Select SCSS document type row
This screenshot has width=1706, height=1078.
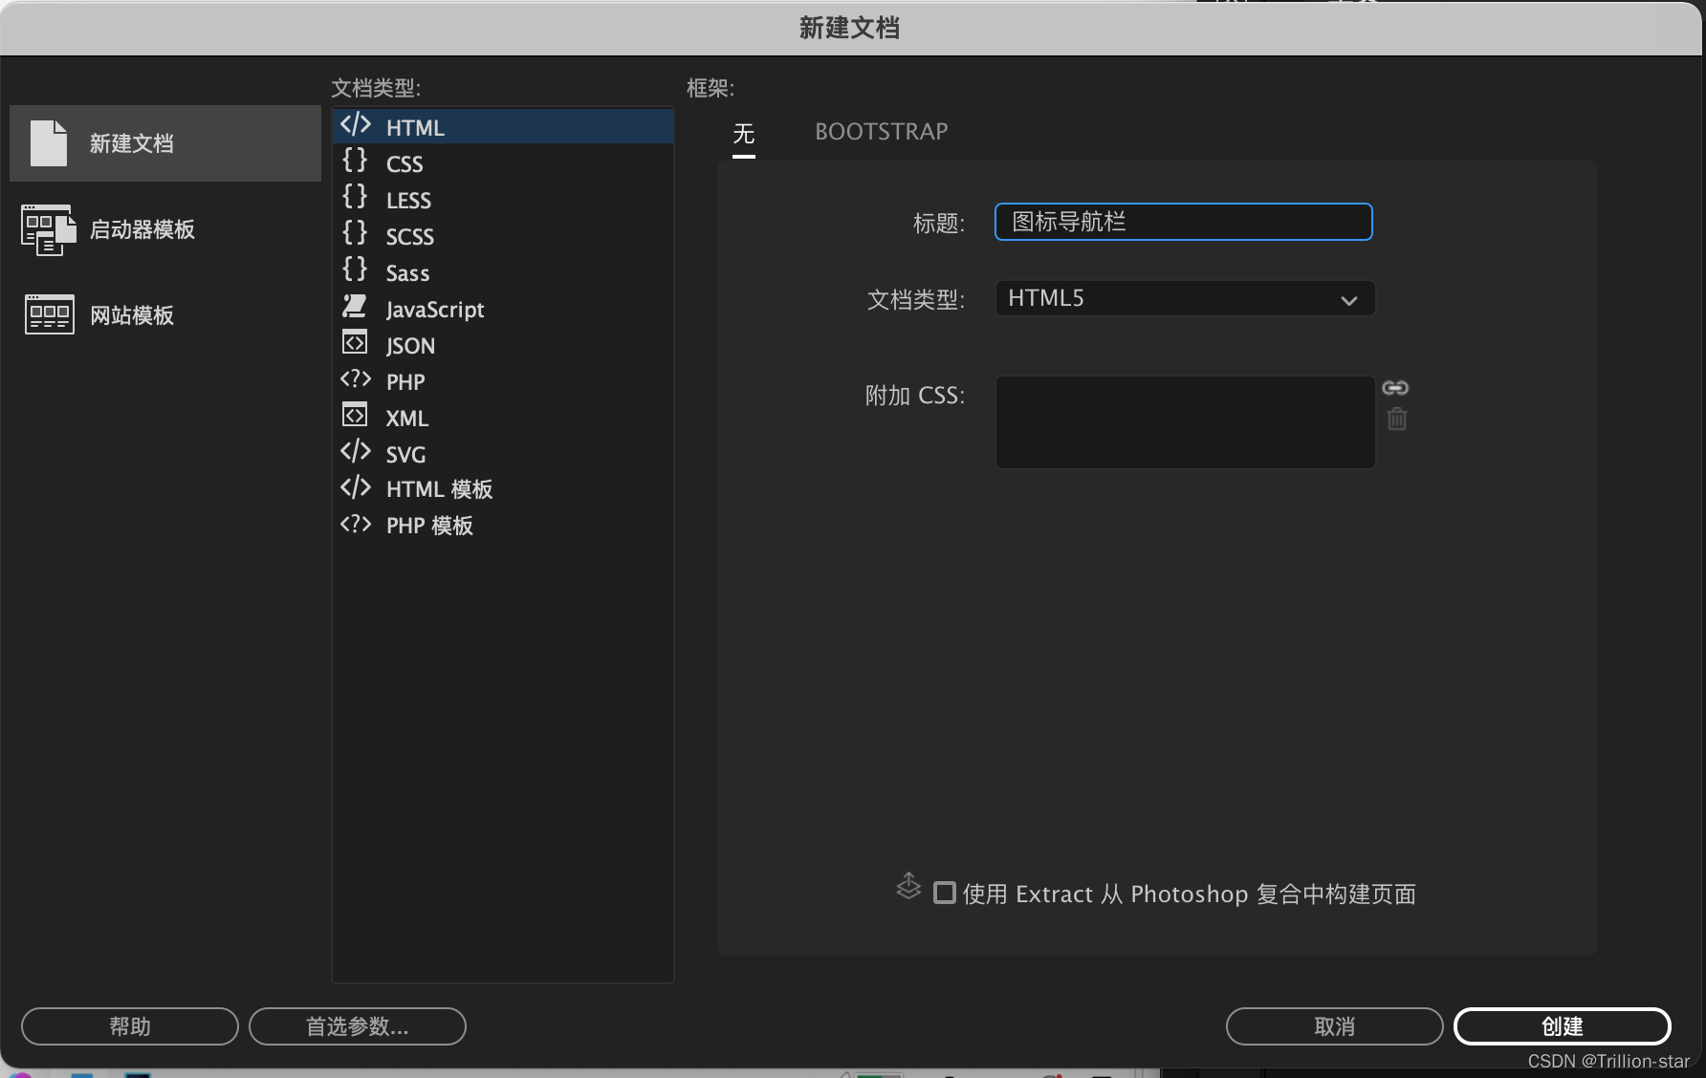pyautogui.click(x=503, y=236)
